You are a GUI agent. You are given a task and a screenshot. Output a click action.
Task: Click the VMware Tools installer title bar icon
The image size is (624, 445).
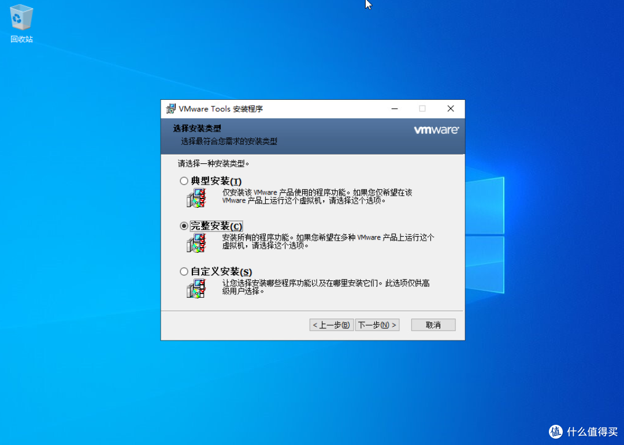tap(170, 109)
